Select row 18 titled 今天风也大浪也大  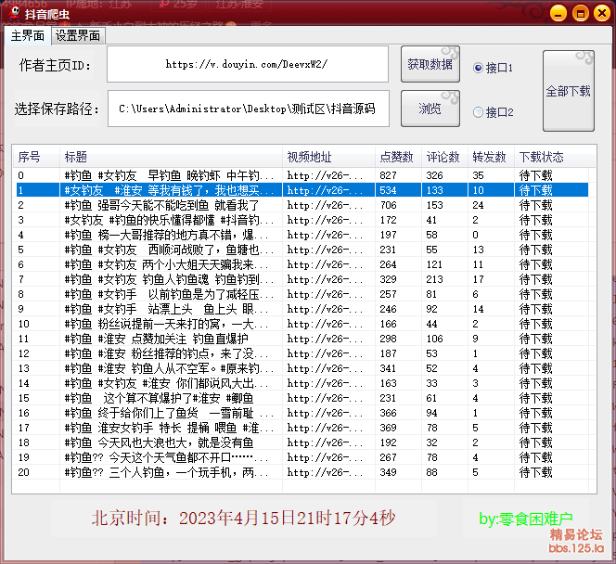[x=302, y=442]
